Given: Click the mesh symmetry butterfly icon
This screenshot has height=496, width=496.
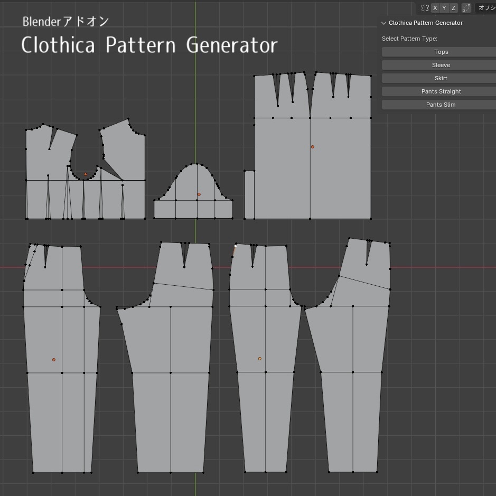Looking at the screenshot, I should [425, 8].
